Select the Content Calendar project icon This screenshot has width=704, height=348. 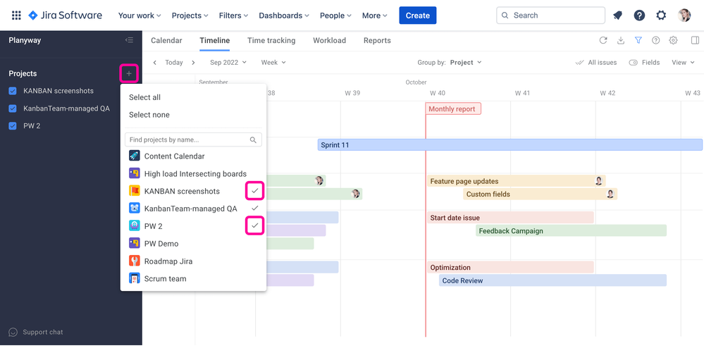point(134,156)
